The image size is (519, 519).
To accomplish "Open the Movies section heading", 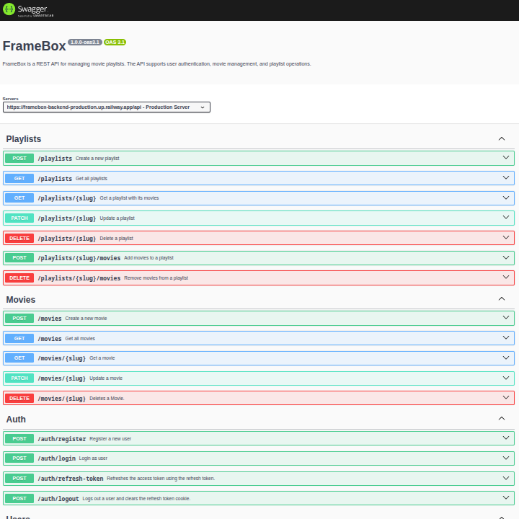I will pos(20,300).
